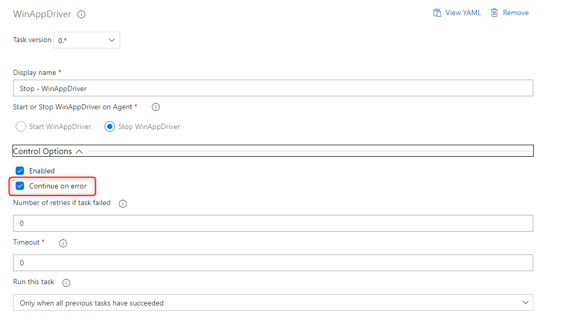Open the Run this task dropdown
Viewport: 577px width, 318px height.
273,302
